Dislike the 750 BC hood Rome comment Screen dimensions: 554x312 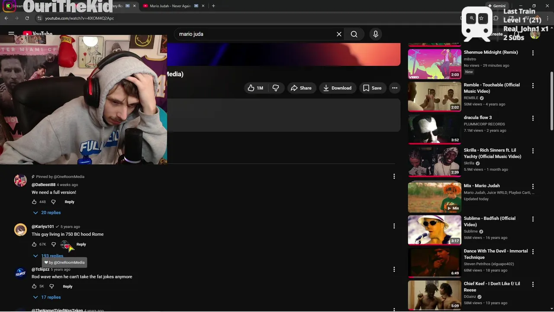(x=53, y=244)
